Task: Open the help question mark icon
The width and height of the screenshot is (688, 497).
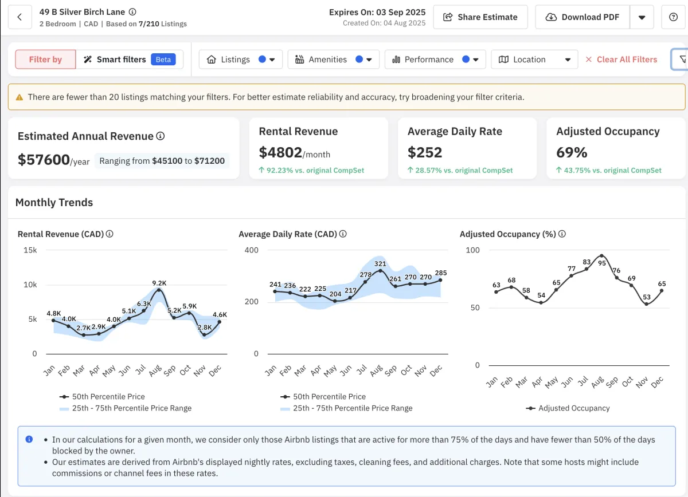Action: click(x=673, y=17)
